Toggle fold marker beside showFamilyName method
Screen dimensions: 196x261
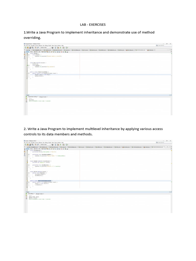click(29, 154)
